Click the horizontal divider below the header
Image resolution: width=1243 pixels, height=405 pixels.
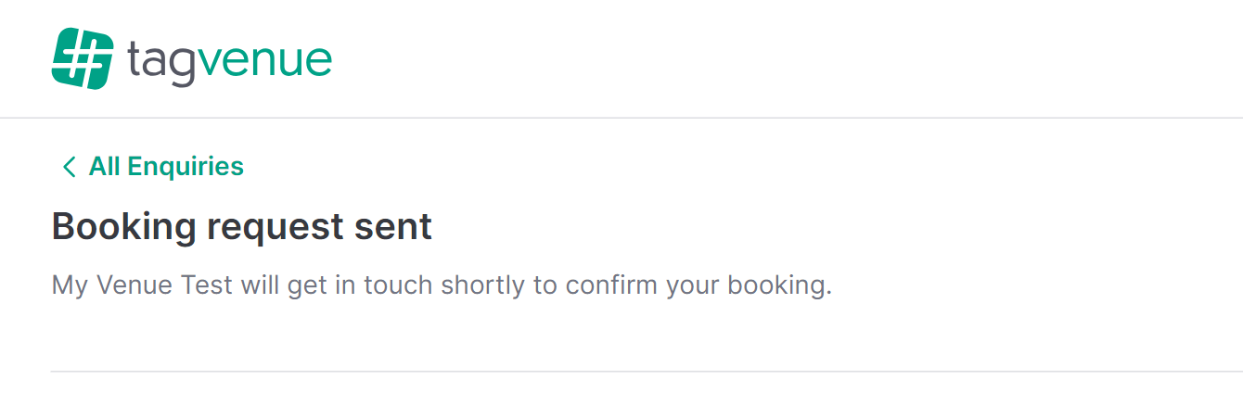(x=621, y=118)
